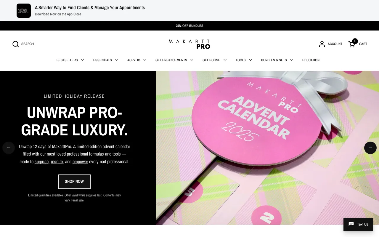Click the search magnifier icon
Viewport: 379px width, 237px height.
coord(16,44)
